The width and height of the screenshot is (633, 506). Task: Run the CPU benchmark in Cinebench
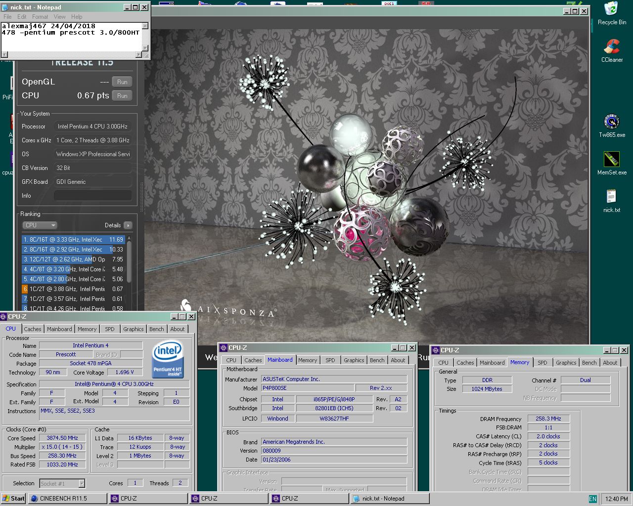tap(122, 96)
